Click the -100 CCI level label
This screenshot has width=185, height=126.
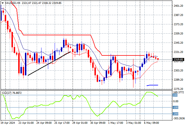point(175,108)
